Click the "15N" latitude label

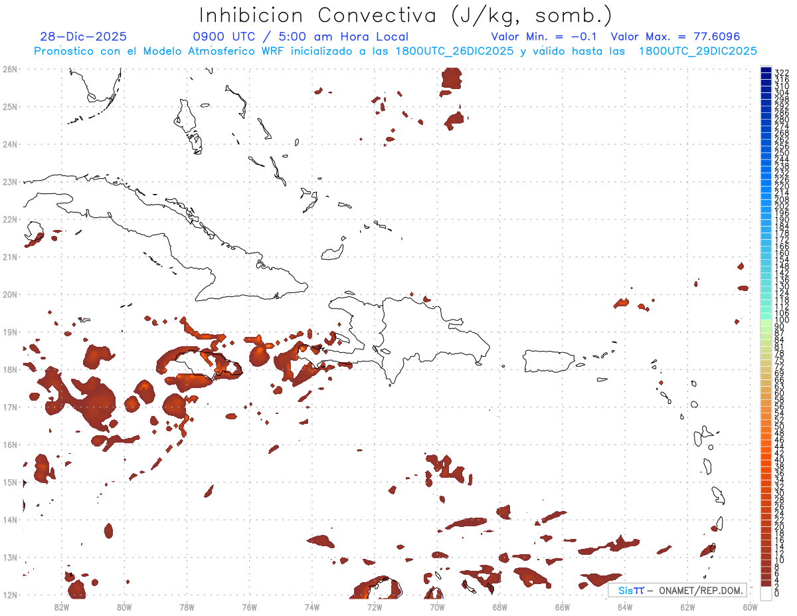point(10,482)
